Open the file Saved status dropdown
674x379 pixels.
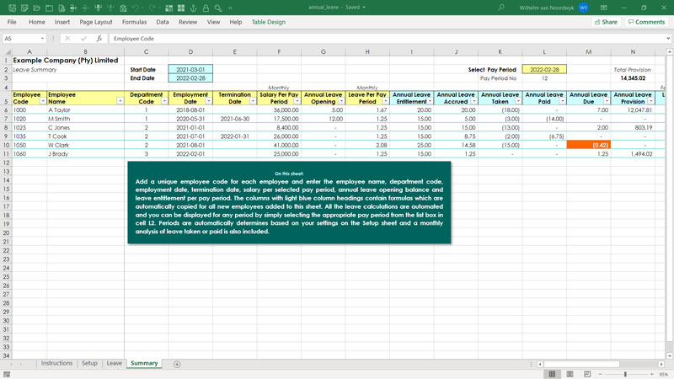click(x=364, y=8)
